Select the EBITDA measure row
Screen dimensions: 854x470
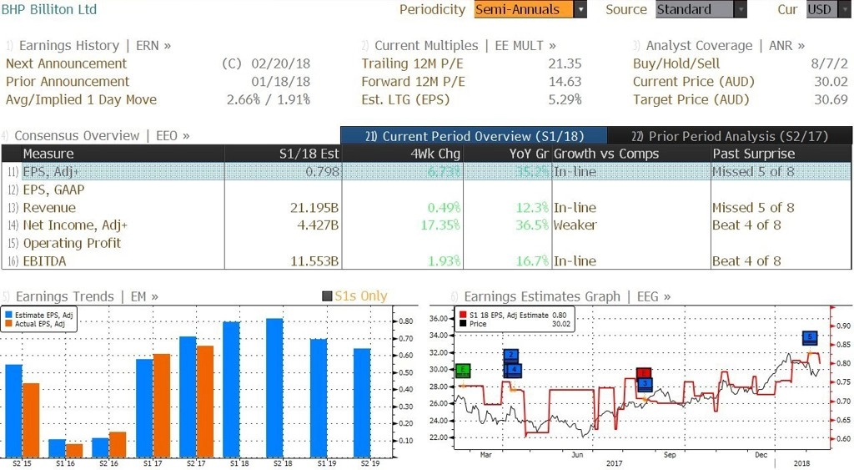coord(426,261)
